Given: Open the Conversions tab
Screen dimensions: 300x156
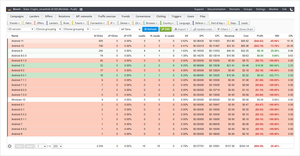Looking at the screenshot, I should click(143, 16).
